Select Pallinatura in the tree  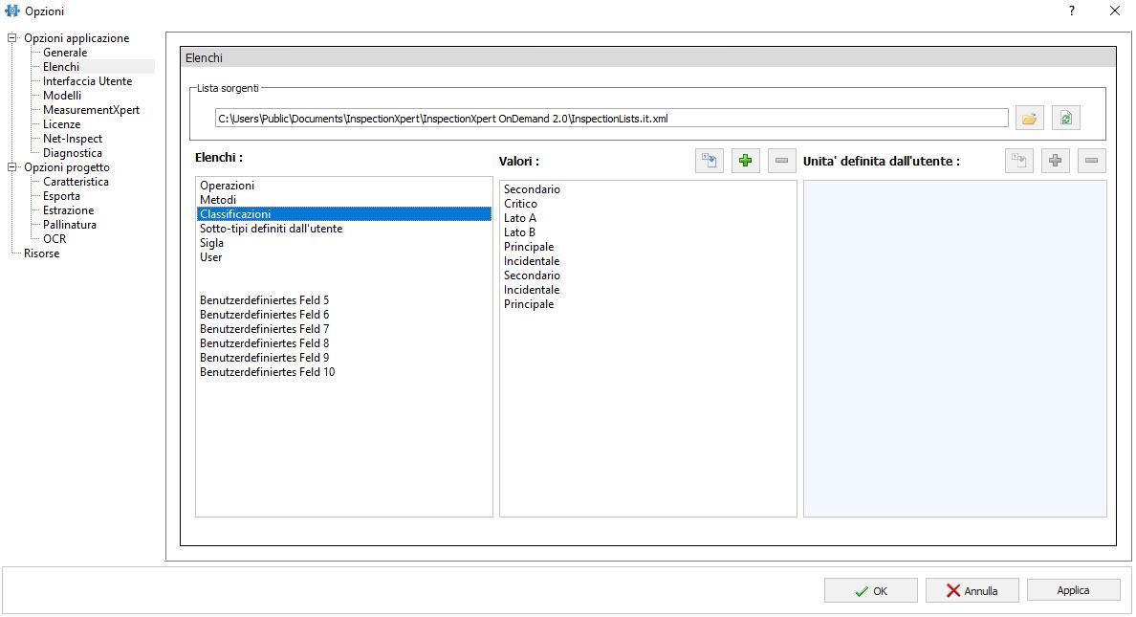tap(70, 225)
